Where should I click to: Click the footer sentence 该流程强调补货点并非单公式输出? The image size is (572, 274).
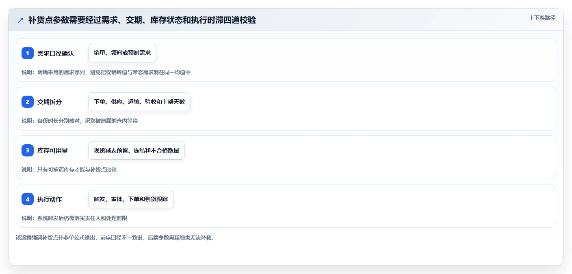click(x=115, y=238)
